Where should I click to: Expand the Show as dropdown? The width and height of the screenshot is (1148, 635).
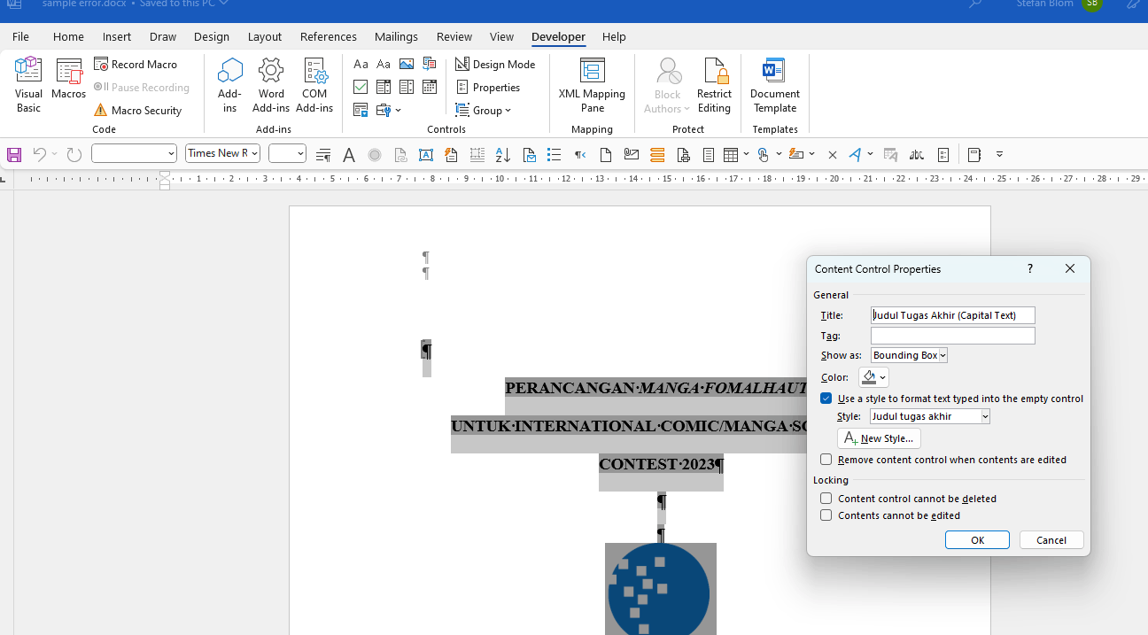[x=942, y=355]
